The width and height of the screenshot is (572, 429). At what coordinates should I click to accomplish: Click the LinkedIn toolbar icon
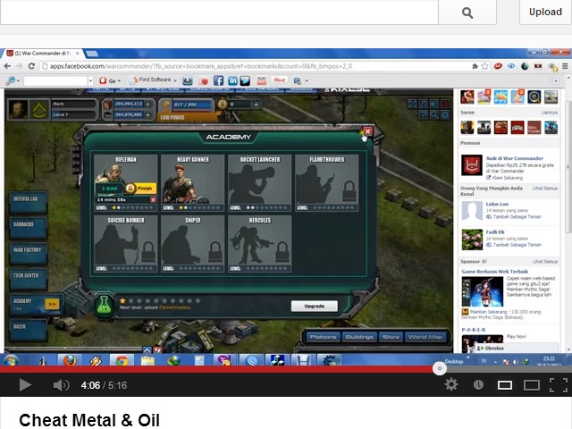(232, 80)
